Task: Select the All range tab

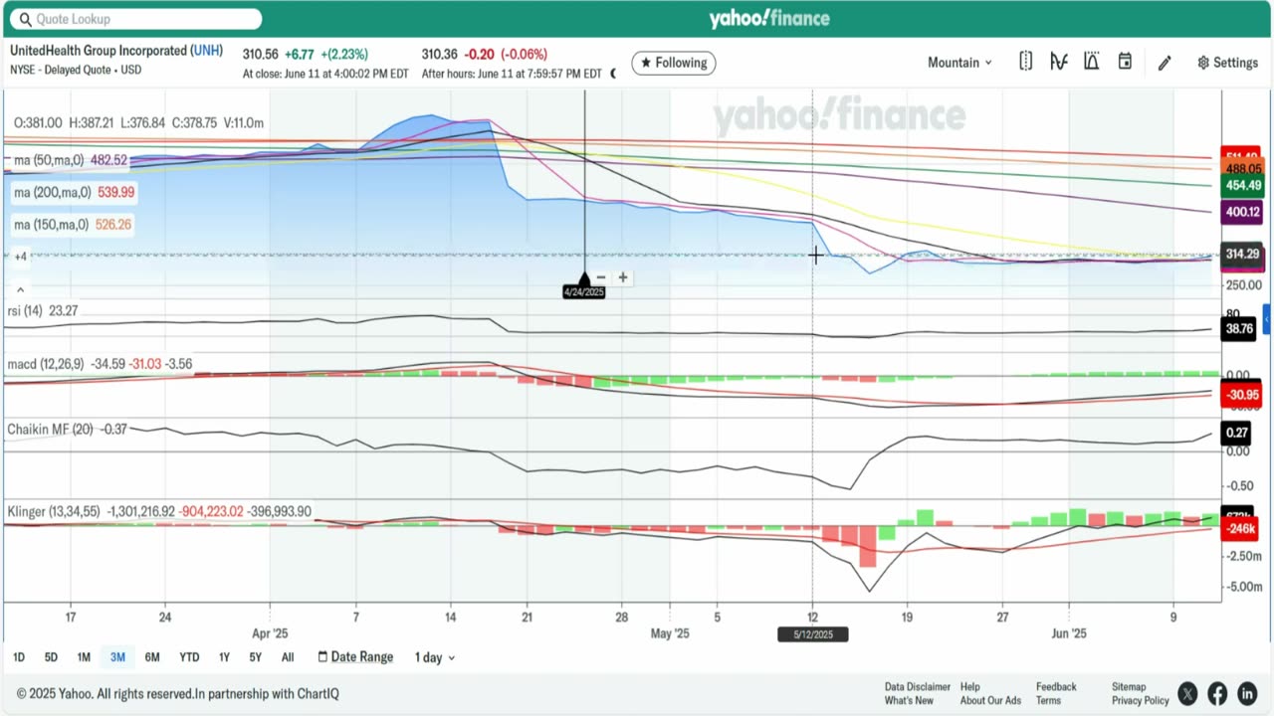Action: point(288,657)
